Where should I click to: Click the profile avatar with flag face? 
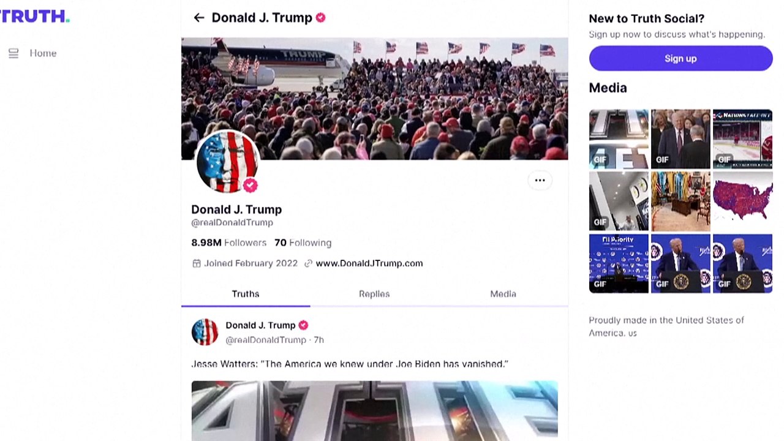(227, 162)
